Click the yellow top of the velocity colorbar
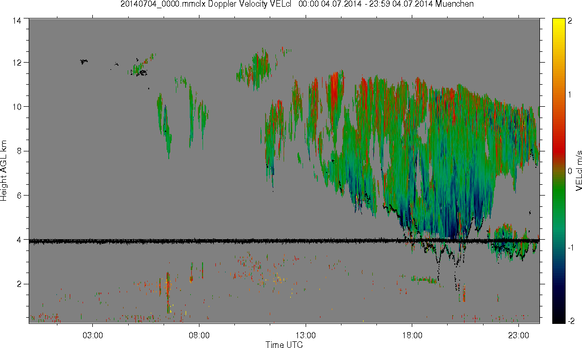The height and width of the screenshot is (348, 582). click(x=559, y=23)
